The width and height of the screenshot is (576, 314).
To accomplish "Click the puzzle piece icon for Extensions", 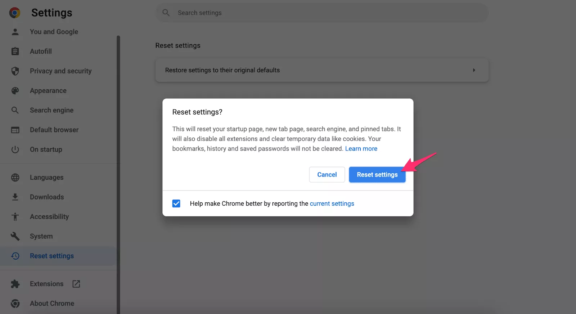I will [15, 284].
